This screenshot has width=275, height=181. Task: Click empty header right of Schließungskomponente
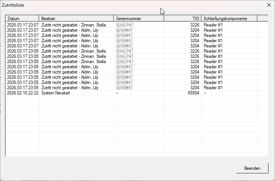(x=262, y=18)
